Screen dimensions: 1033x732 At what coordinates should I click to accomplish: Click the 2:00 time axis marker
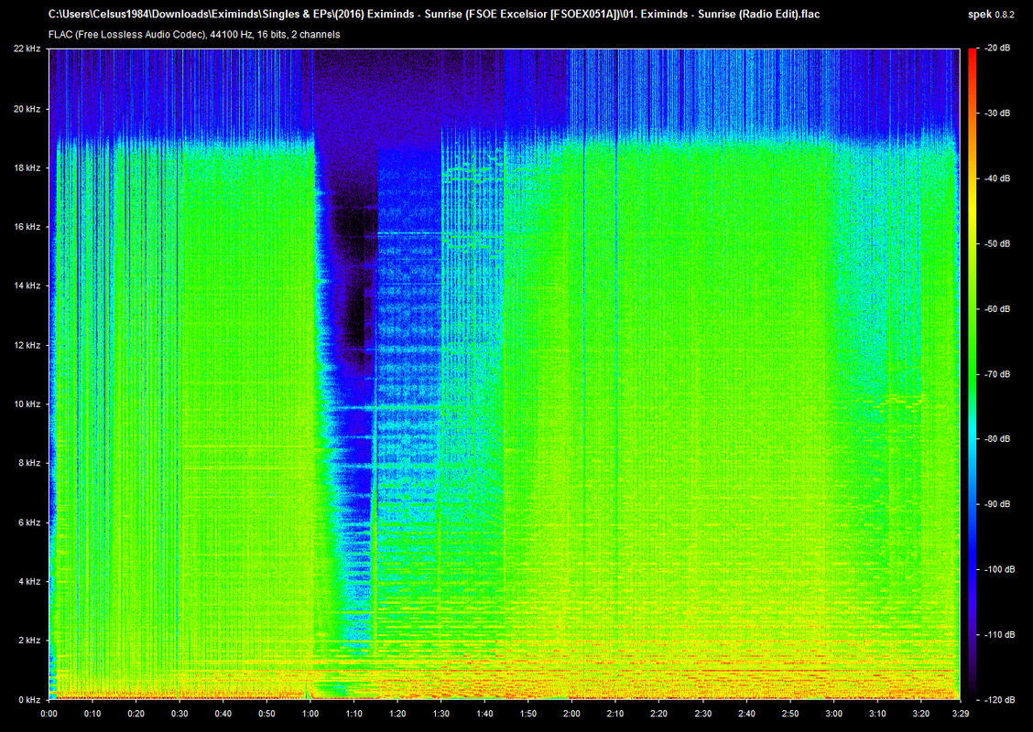click(571, 714)
